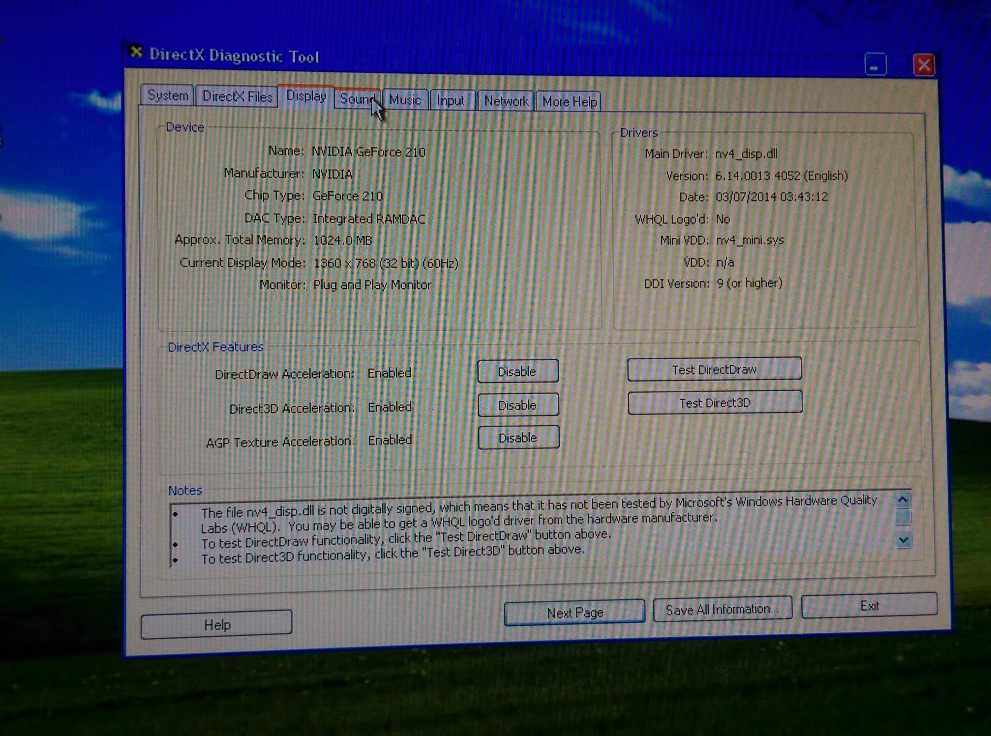Viewport: 991px width, 736px height.
Task: Click the Notes scrollbar thumb
Action: (903, 518)
